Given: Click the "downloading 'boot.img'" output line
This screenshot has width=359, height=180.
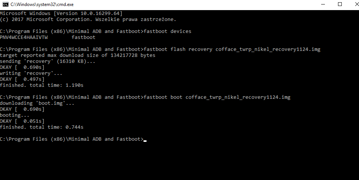Looking at the screenshot, I should pos(37,103).
